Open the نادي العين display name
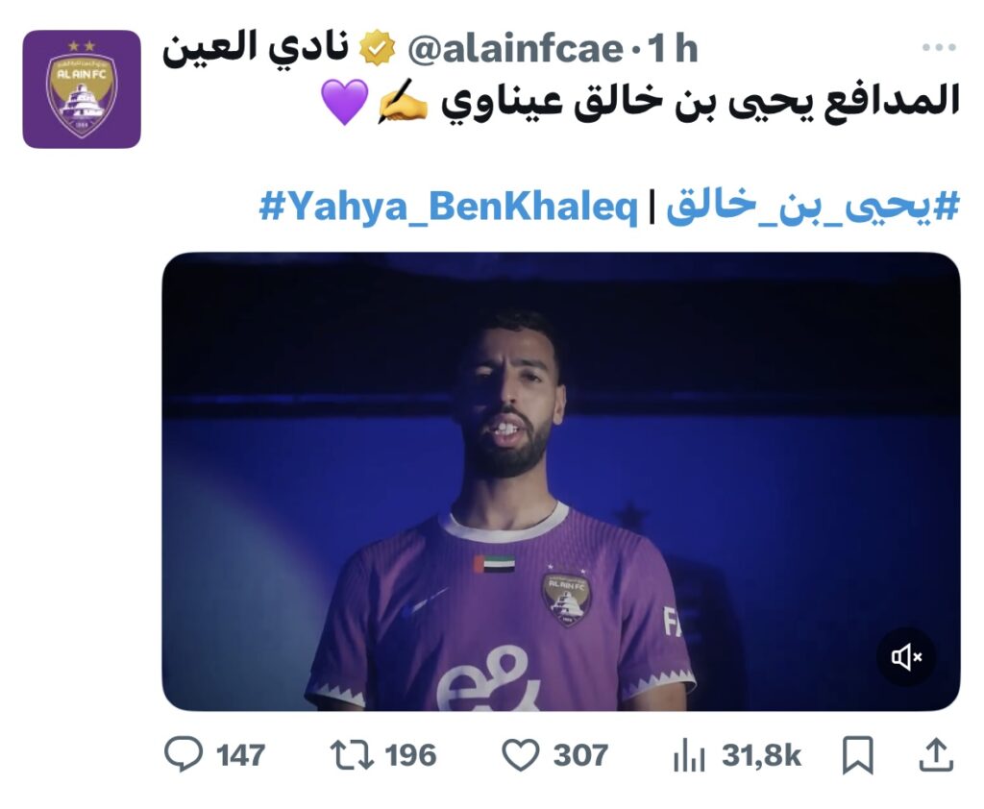 [256, 48]
